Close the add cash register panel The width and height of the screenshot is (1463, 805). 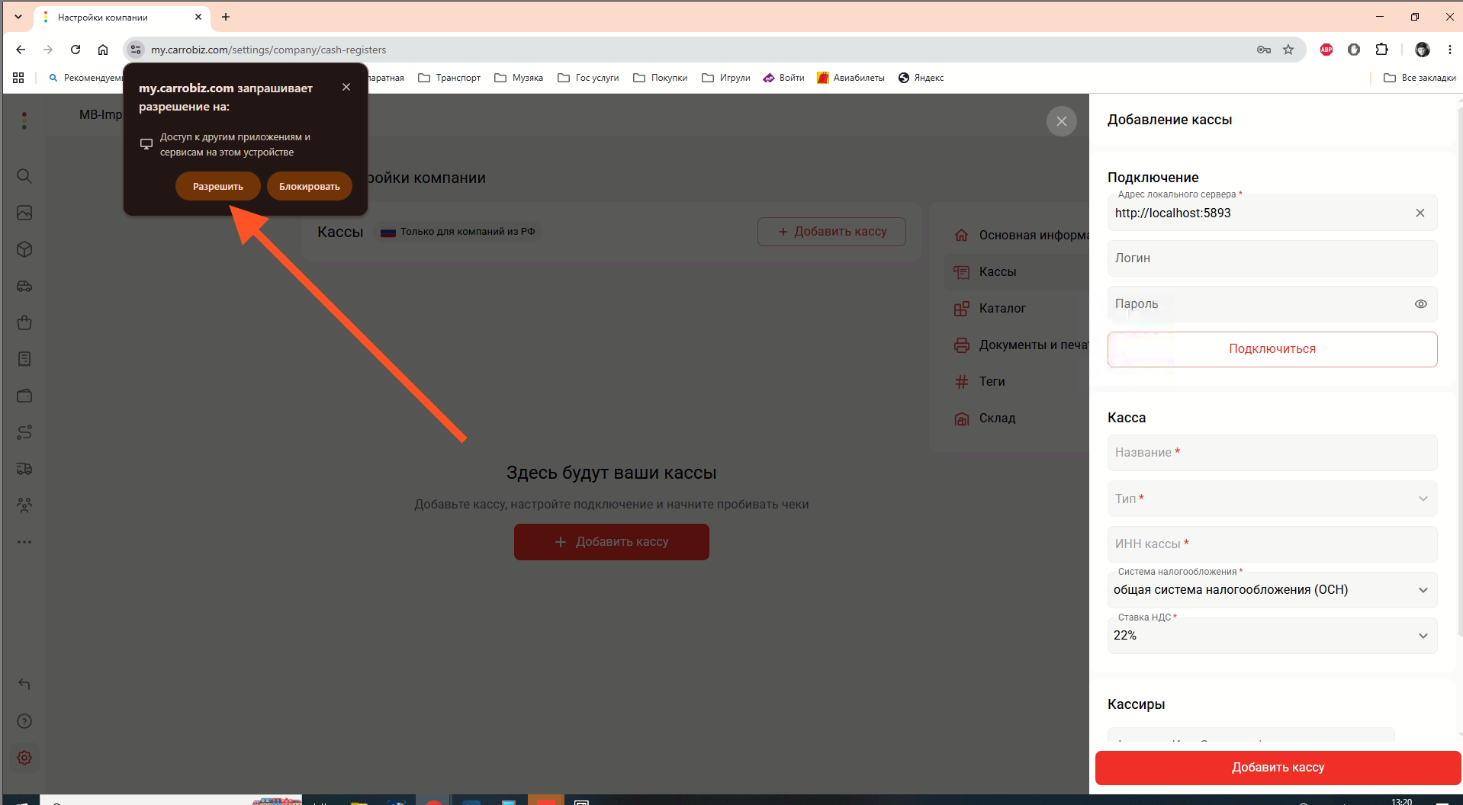pos(1062,121)
